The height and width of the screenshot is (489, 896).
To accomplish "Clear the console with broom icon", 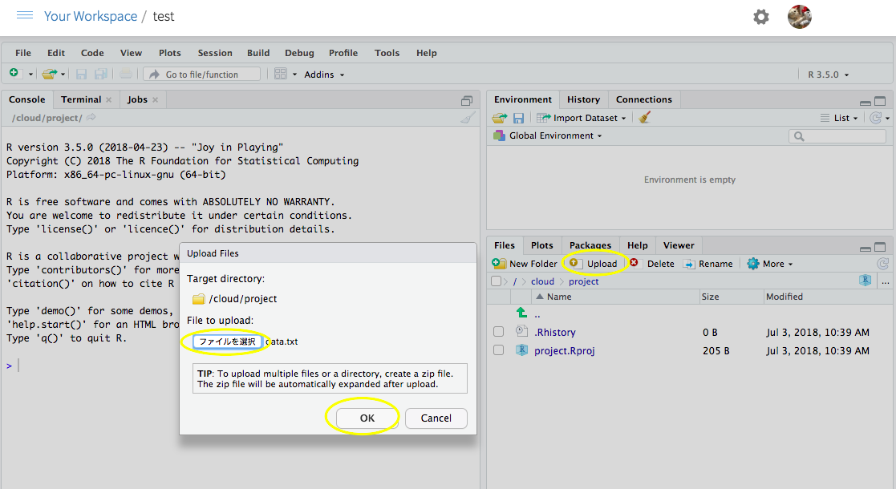I will click(x=468, y=119).
